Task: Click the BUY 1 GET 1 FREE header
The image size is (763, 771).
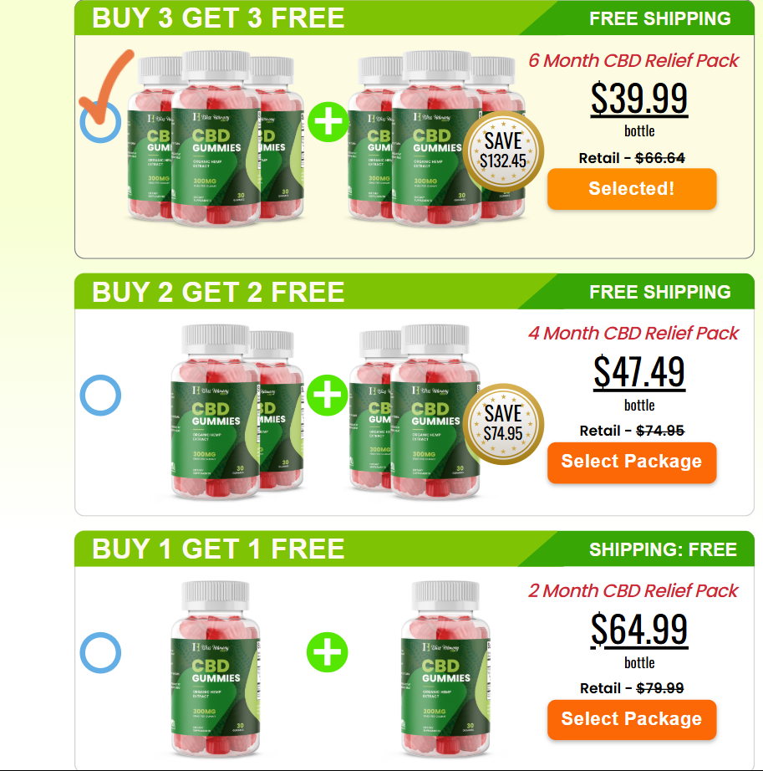Action: [218, 549]
